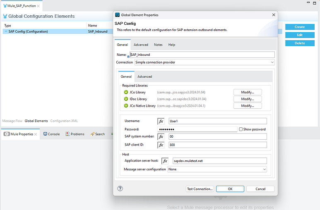
Task: Click the JCo Library green check icon
Action: tap(126, 92)
